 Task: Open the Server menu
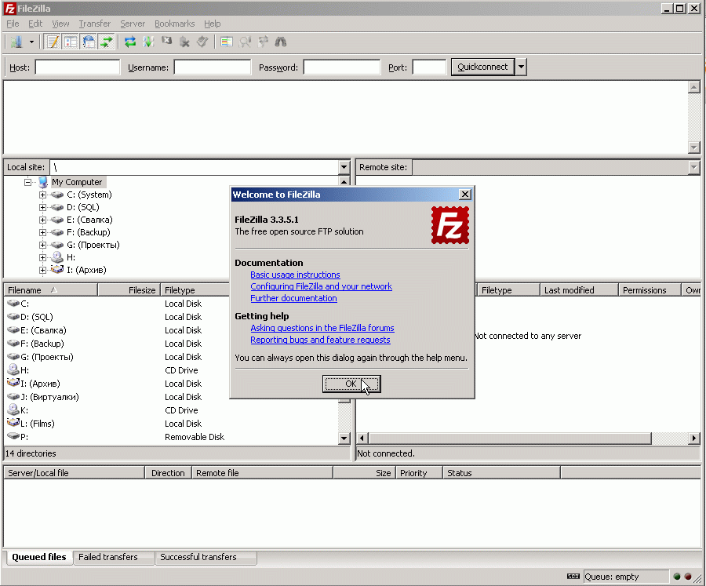point(133,24)
